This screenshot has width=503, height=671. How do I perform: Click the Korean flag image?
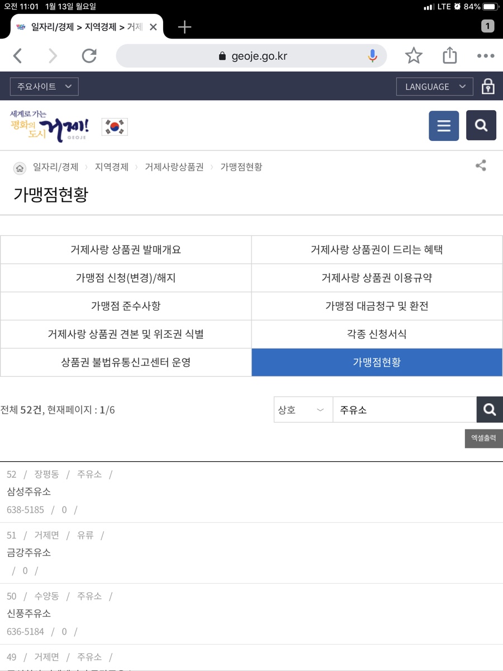[115, 127]
